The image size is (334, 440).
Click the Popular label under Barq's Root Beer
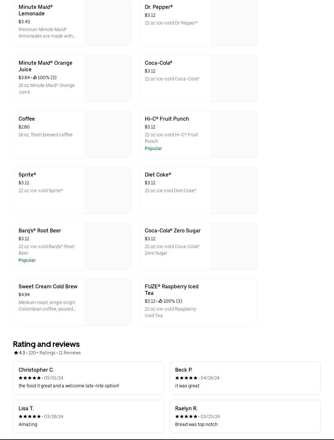tap(27, 260)
